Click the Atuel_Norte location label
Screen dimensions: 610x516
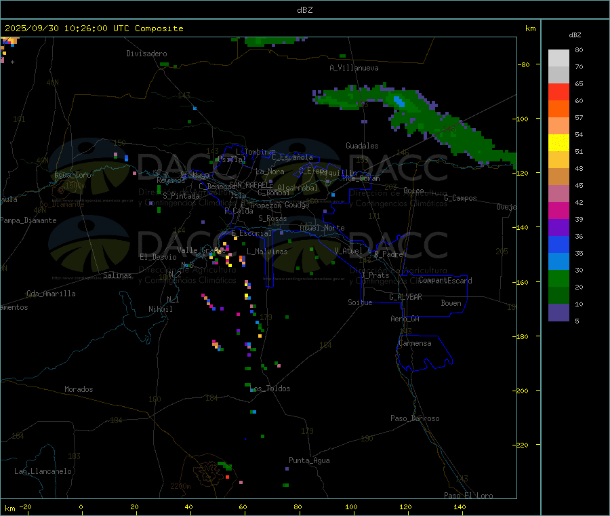[x=322, y=228]
